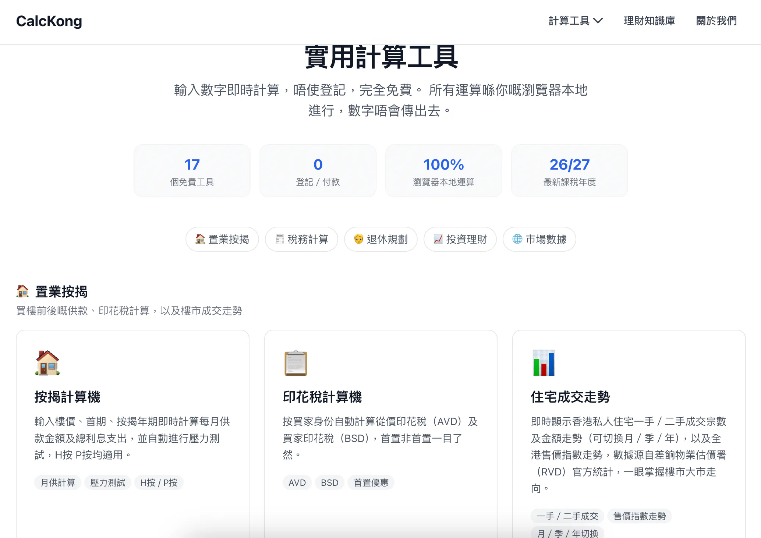Click the receipt icon in 稅務計算 pill

[280, 239]
